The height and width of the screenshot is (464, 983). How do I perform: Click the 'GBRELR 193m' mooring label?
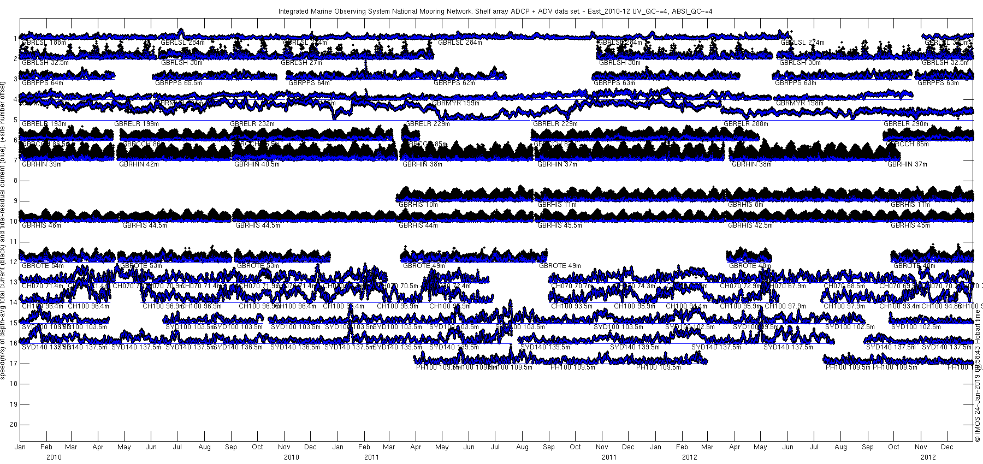point(44,124)
